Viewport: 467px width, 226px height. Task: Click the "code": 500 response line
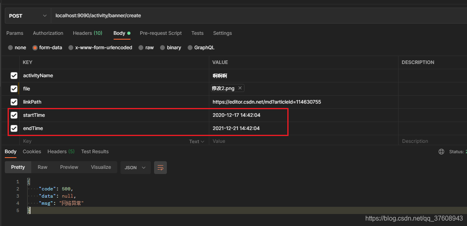coord(56,189)
